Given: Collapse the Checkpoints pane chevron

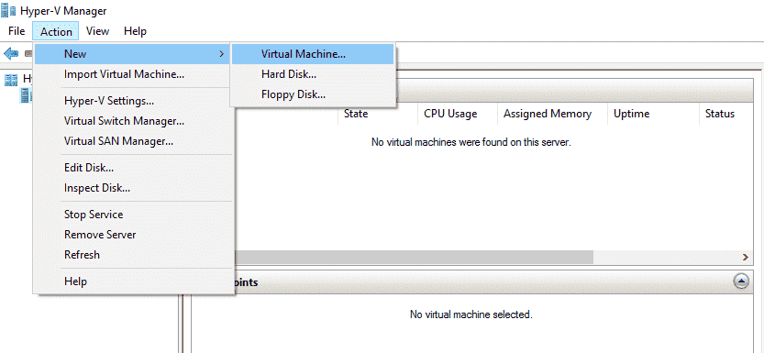Looking at the screenshot, I should click(x=741, y=281).
